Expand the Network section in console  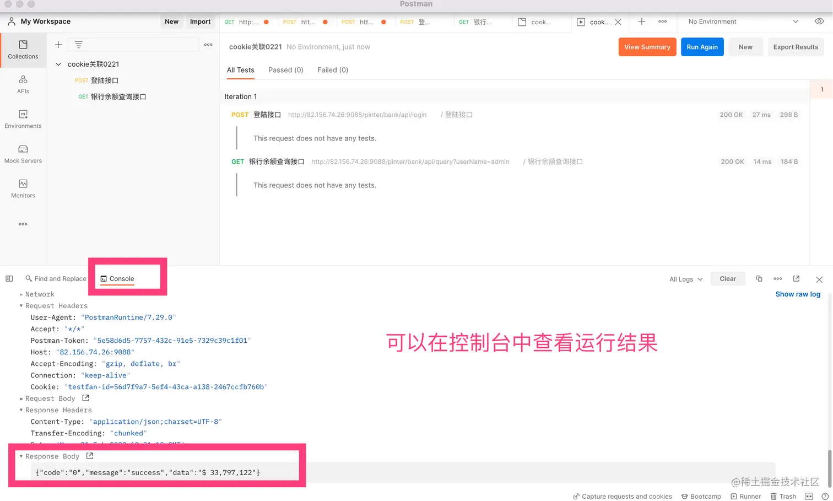pos(21,294)
